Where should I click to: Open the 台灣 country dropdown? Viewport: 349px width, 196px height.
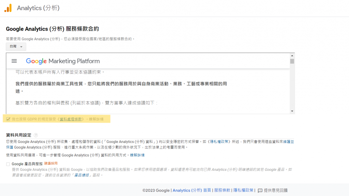(x=16, y=46)
